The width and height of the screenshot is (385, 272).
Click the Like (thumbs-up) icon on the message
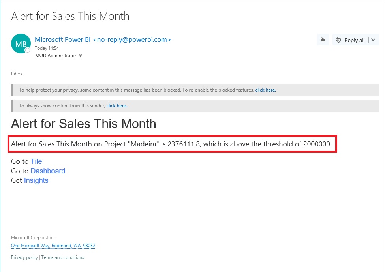pyautogui.click(x=323, y=39)
